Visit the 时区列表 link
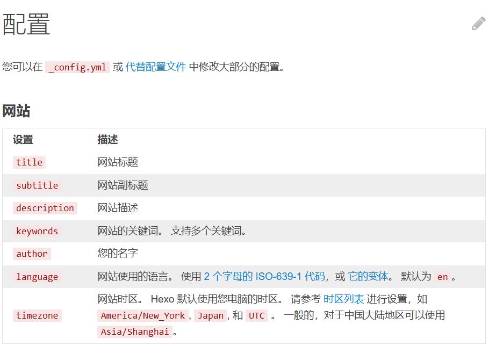 [x=343, y=299]
